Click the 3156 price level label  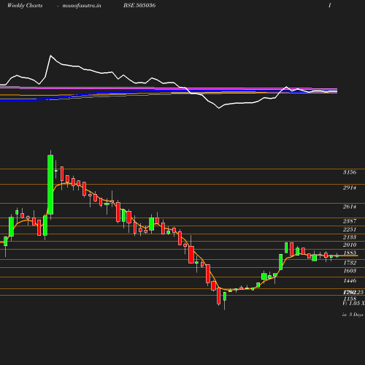[x=350, y=172]
